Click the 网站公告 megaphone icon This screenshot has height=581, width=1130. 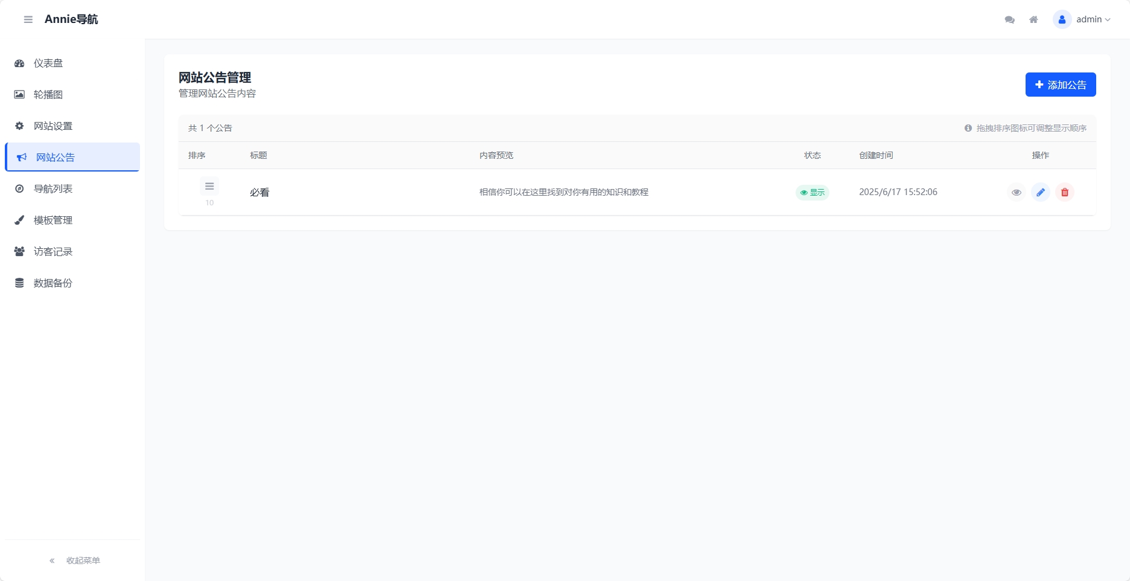pos(22,157)
